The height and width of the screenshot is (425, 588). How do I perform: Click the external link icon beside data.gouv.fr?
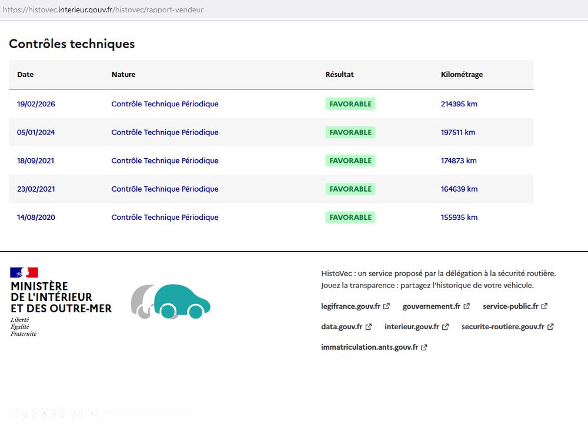(368, 327)
